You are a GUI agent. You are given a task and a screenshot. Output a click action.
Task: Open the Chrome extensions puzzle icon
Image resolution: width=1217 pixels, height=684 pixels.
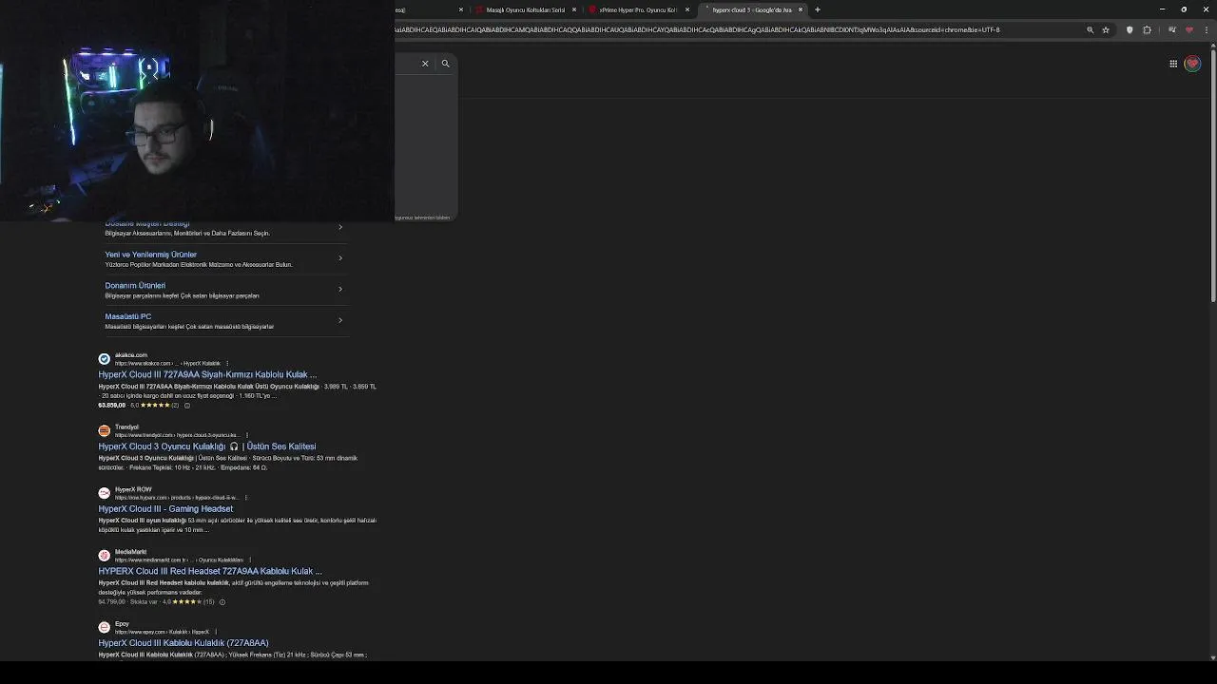tap(1147, 29)
